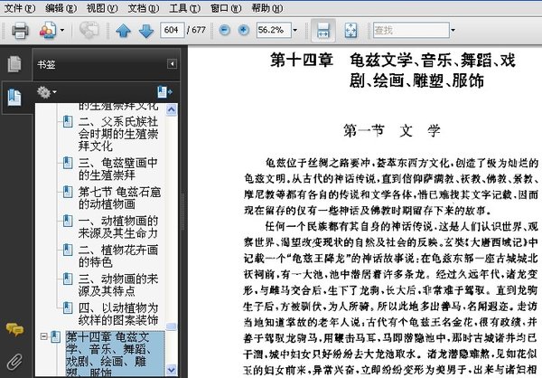Open bookmark 四、以动植物为纹样的图案装饰
Image resolution: width=542 pixels, height=378 pixels.
pyautogui.click(x=118, y=314)
